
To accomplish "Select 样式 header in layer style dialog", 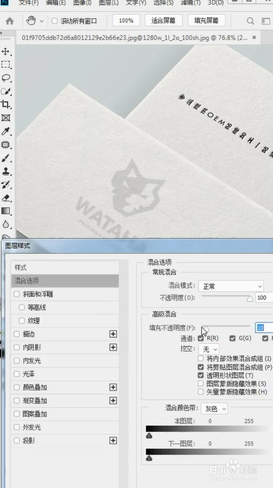I will coord(65,268).
